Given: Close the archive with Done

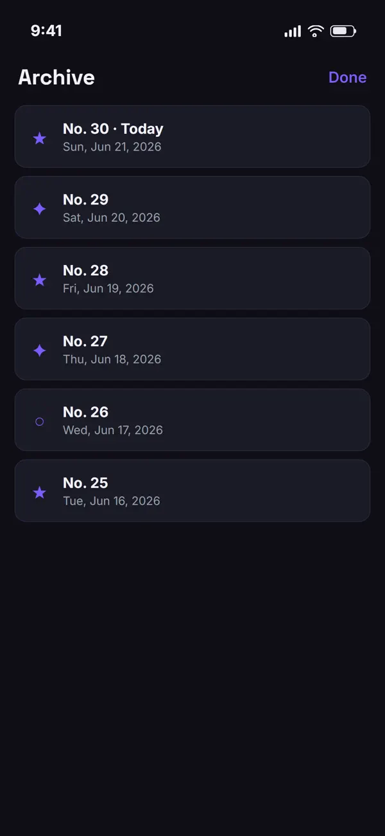Looking at the screenshot, I should point(347,77).
